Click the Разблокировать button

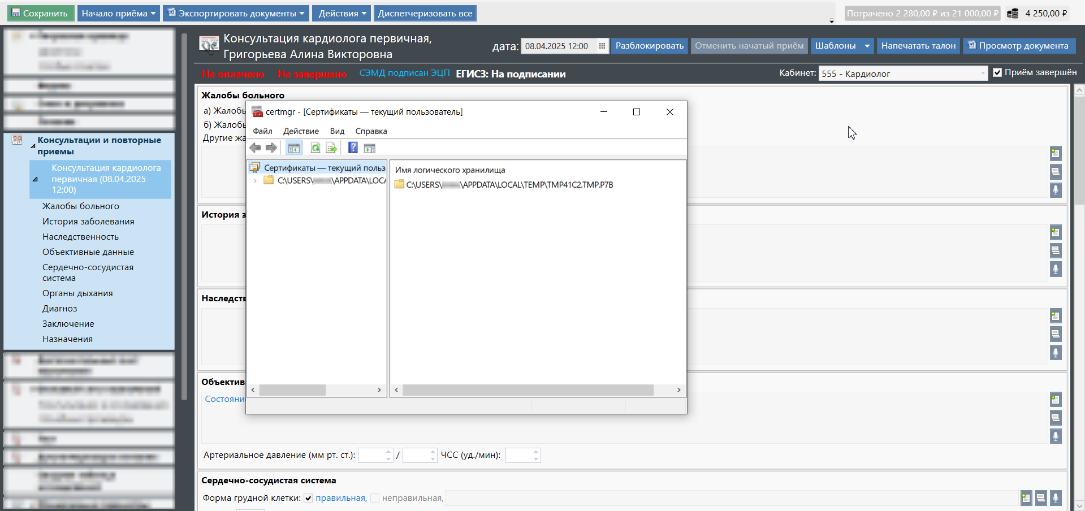point(649,46)
